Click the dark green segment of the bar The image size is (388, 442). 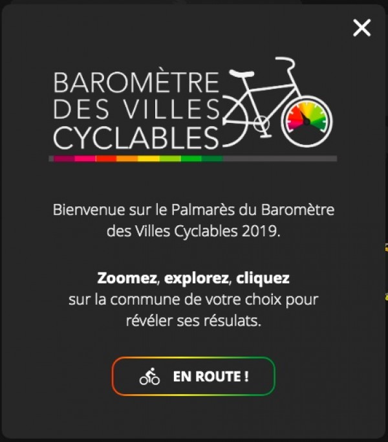(x=212, y=159)
